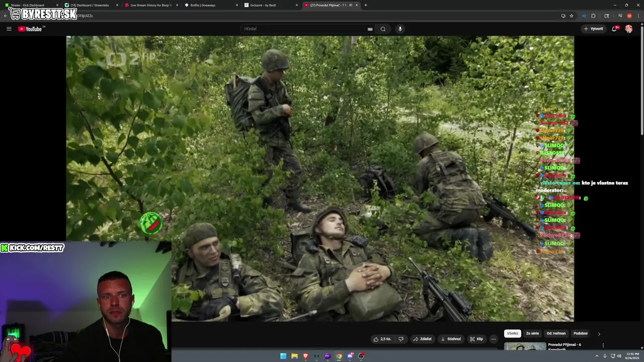Click the system tray microphone icon
This screenshot has height=362, width=644.
[605, 356]
